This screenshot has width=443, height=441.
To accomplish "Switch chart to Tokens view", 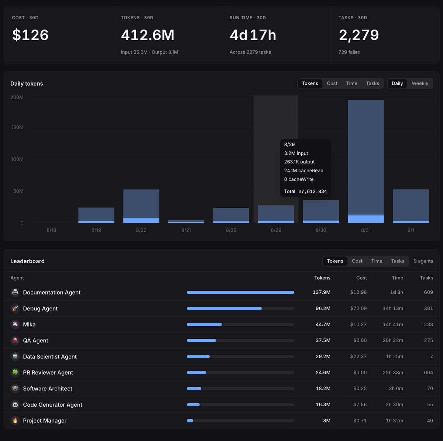I will (x=310, y=83).
